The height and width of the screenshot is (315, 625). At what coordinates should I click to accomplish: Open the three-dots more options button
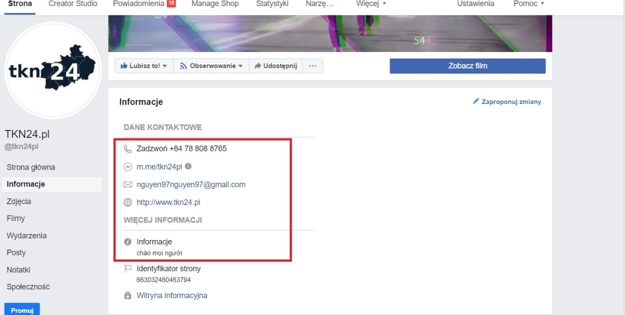point(312,66)
